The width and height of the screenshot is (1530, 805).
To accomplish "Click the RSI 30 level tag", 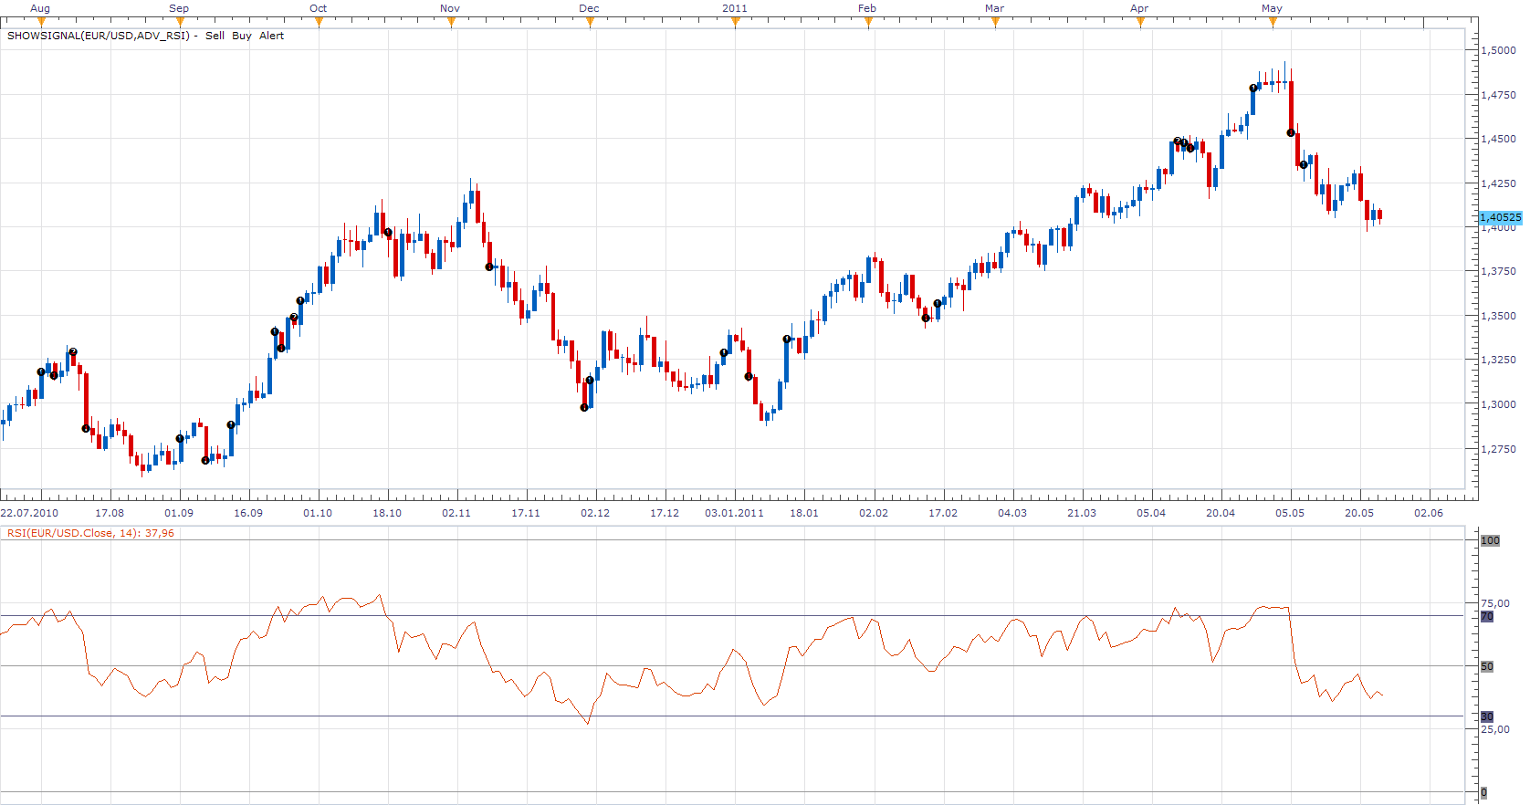I will coord(1487,716).
